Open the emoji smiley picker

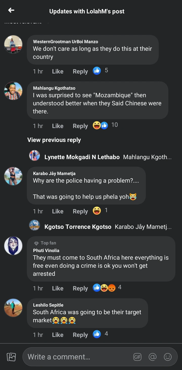[x=168, y=357]
